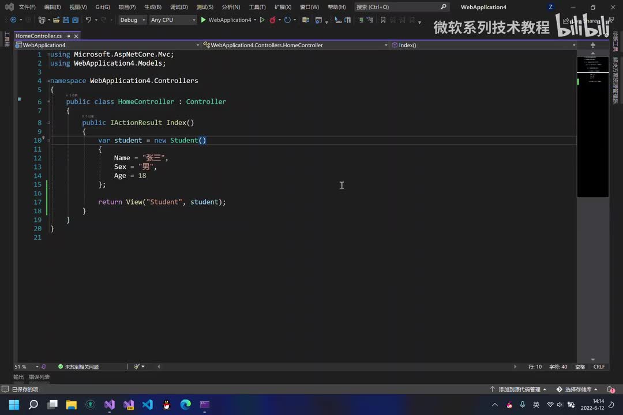Image resolution: width=623 pixels, height=415 pixels.
Task: Click the Student text in line 10
Action: point(184,140)
